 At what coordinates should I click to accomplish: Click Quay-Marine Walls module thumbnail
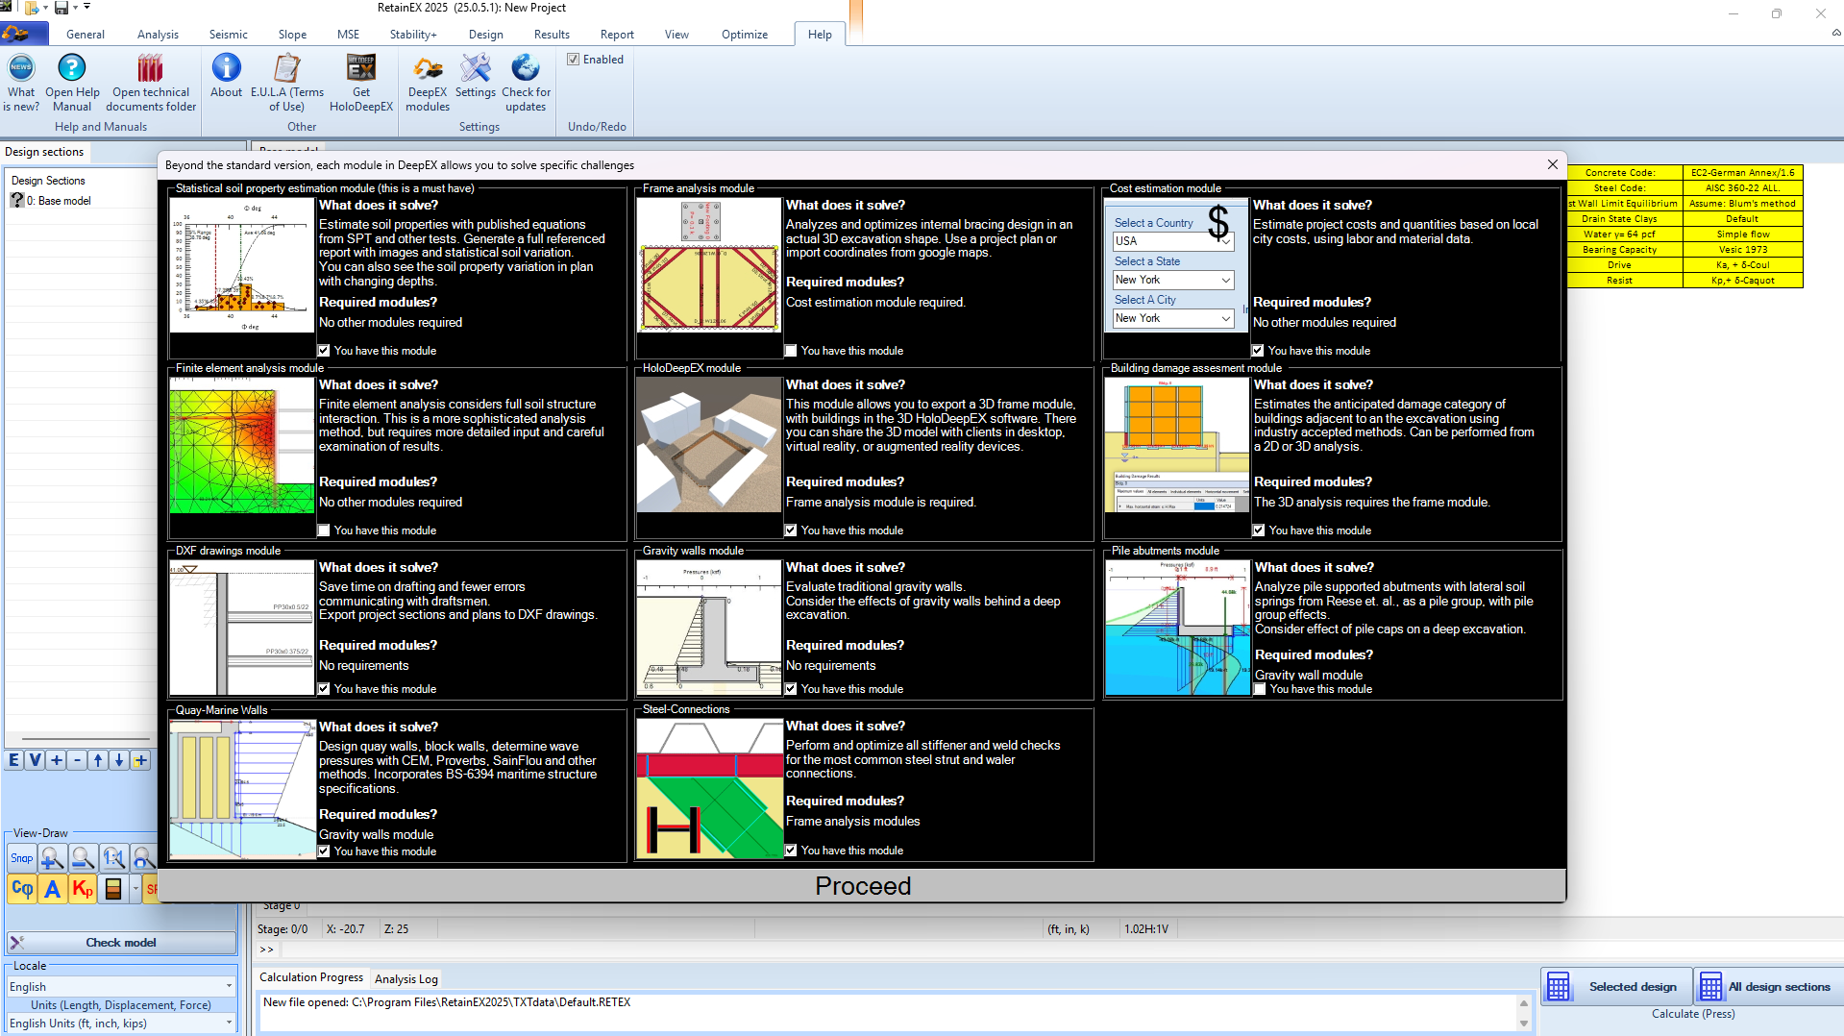coord(242,790)
